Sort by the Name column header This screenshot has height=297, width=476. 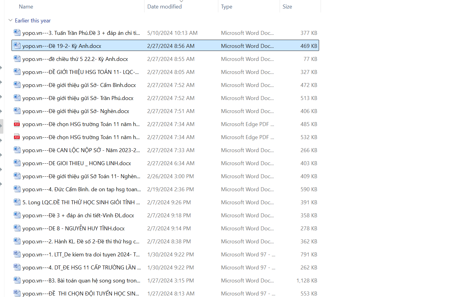click(x=26, y=7)
